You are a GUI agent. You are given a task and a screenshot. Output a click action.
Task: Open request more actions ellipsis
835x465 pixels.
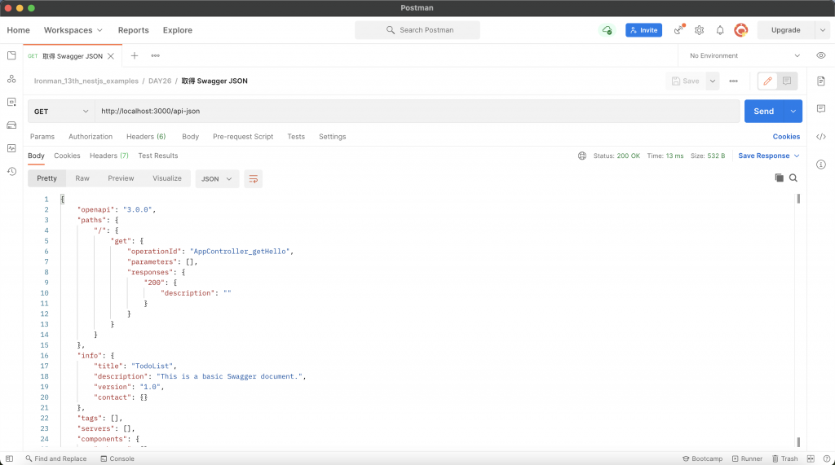733,81
